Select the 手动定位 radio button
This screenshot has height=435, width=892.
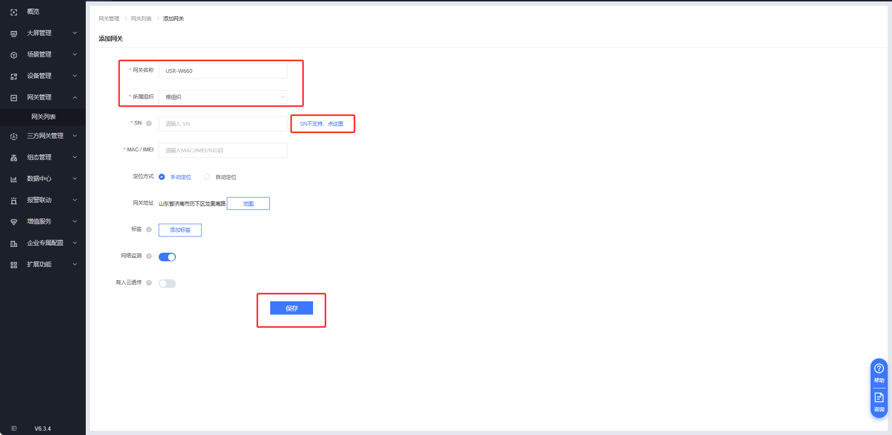click(x=162, y=177)
